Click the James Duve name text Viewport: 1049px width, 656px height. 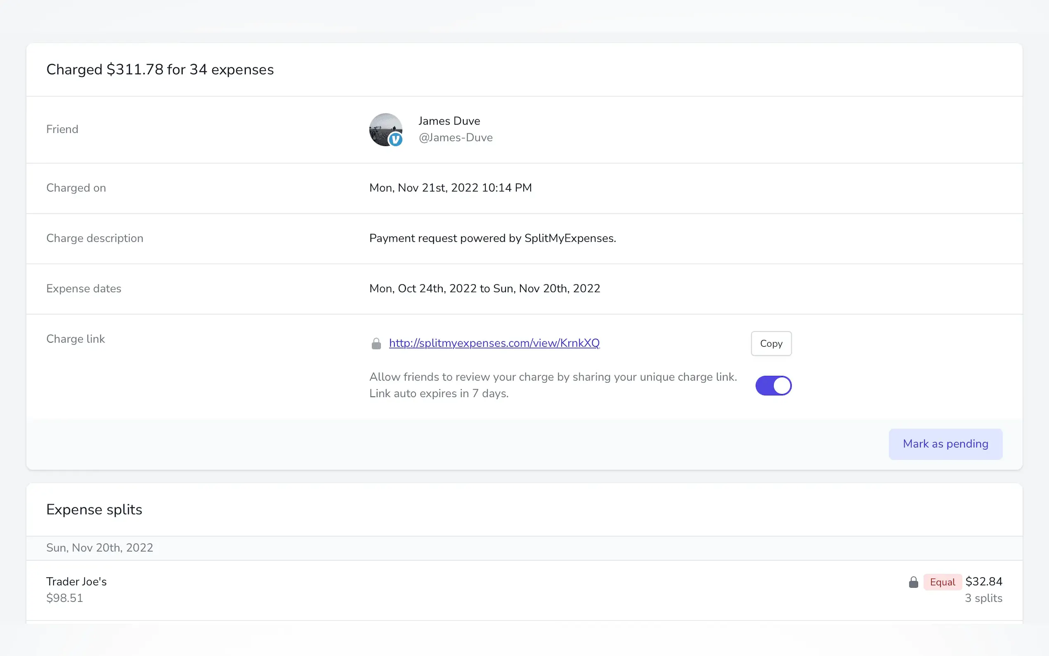tap(449, 121)
